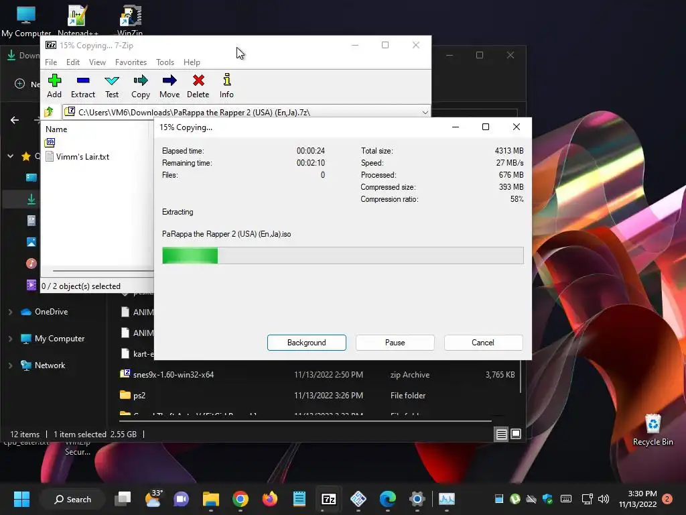
Task: Select OneDrive in Explorer navigation
Action: pos(44,312)
